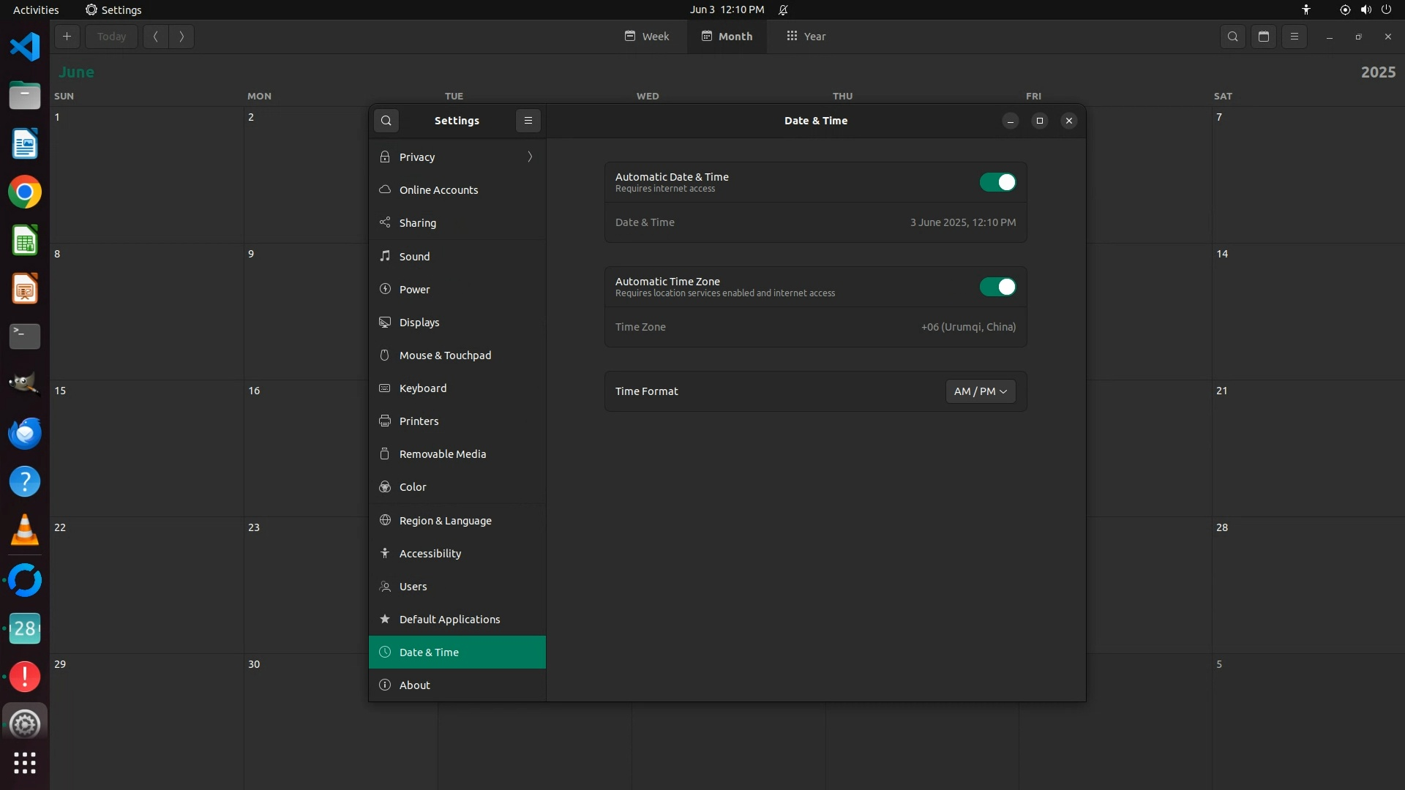Click the calendar add event plus button
This screenshot has height=790, width=1405.
(67, 37)
